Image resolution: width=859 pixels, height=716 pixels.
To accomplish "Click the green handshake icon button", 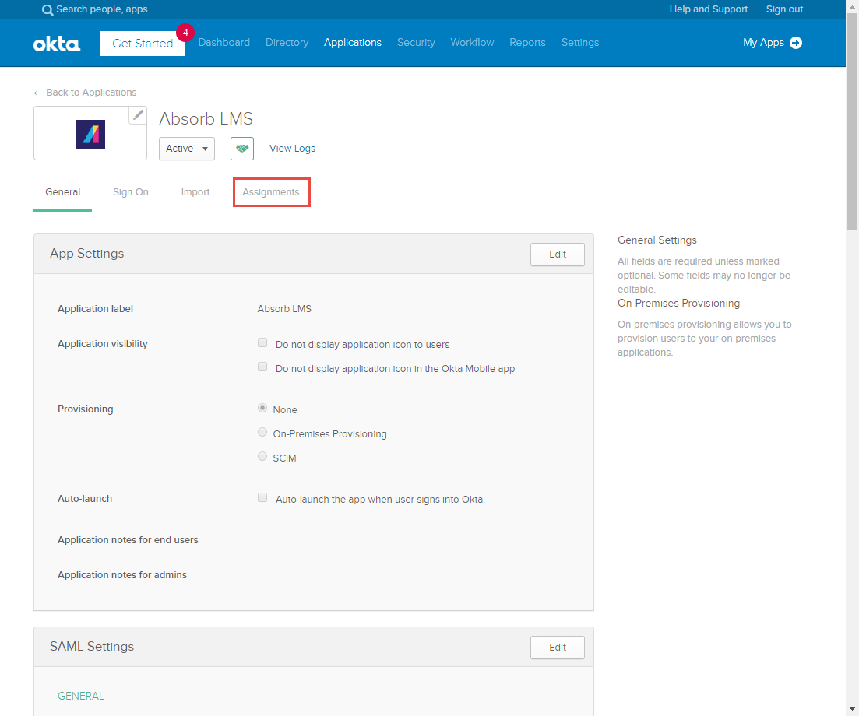I will (x=242, y=148).
